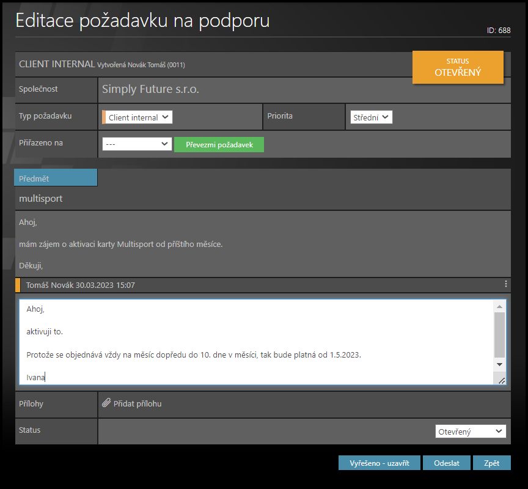
Task: Click the scroll down arrow in reply box
Action: tap(500, 364)
